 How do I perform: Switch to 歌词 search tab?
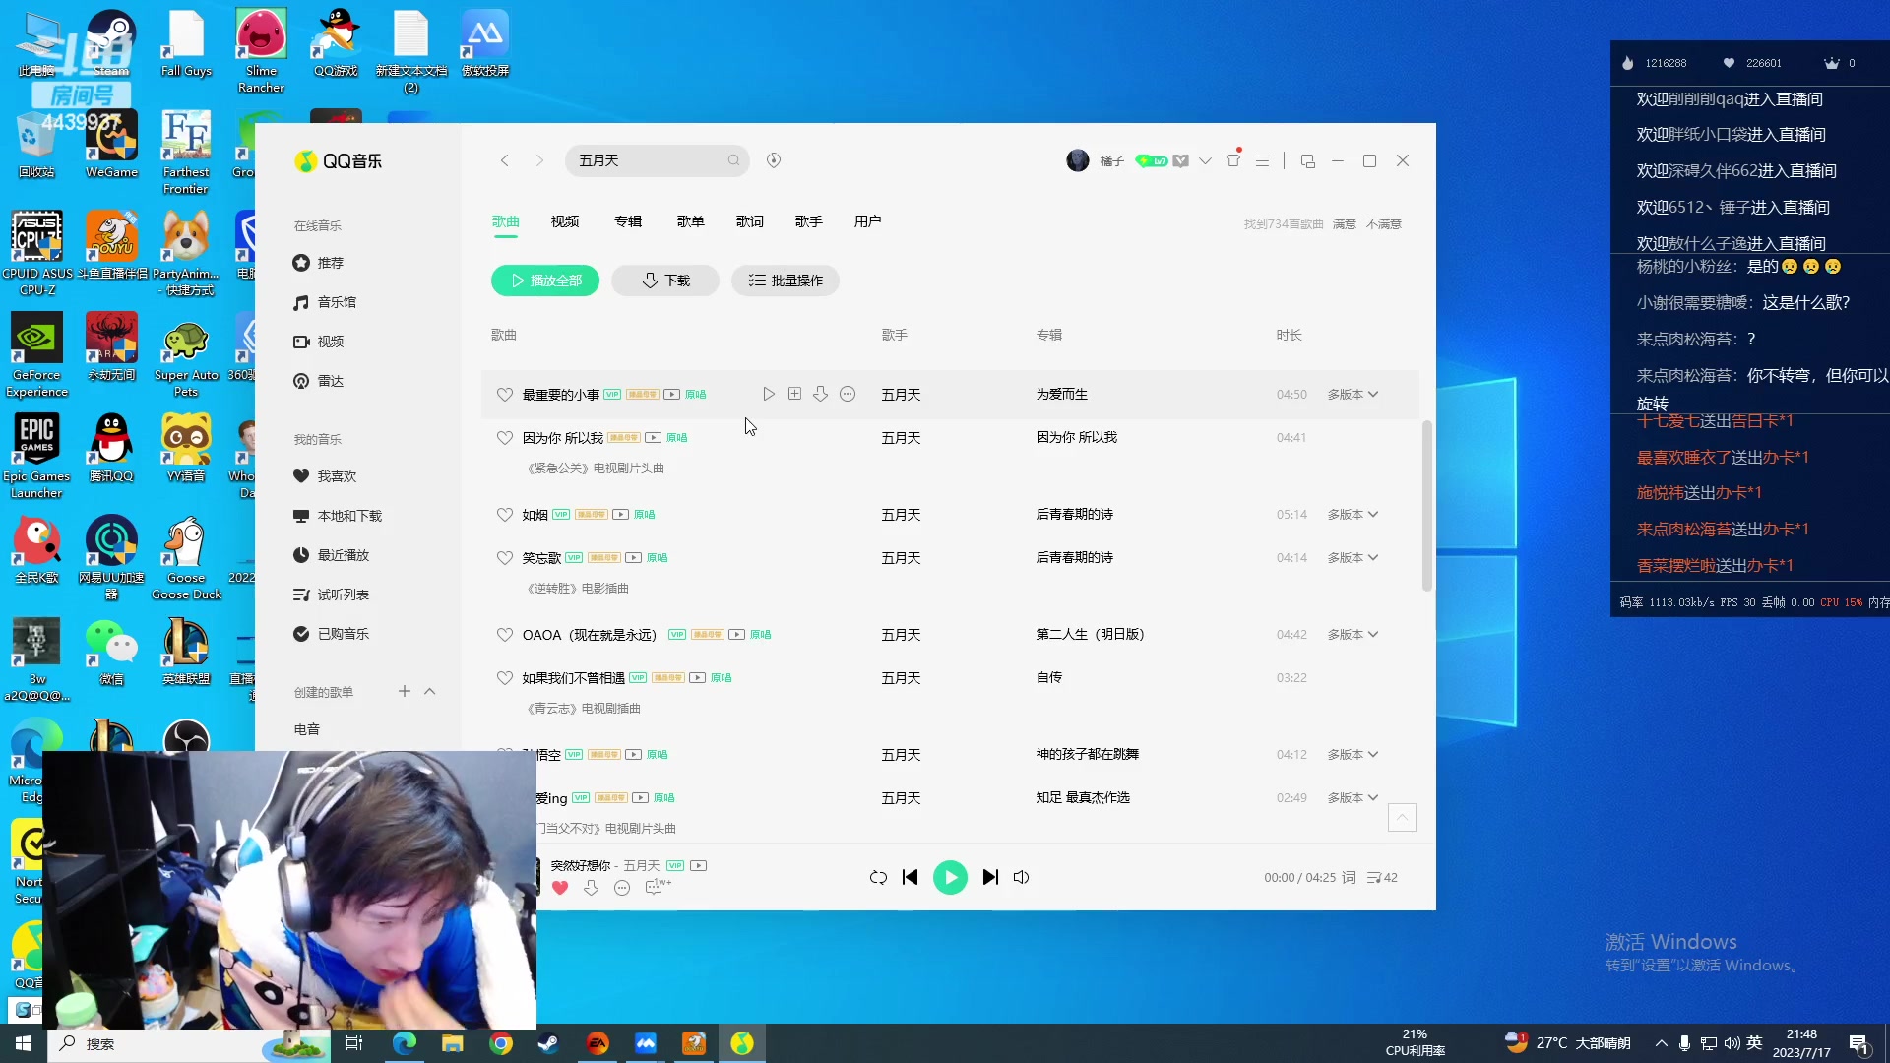click(750, 221)
